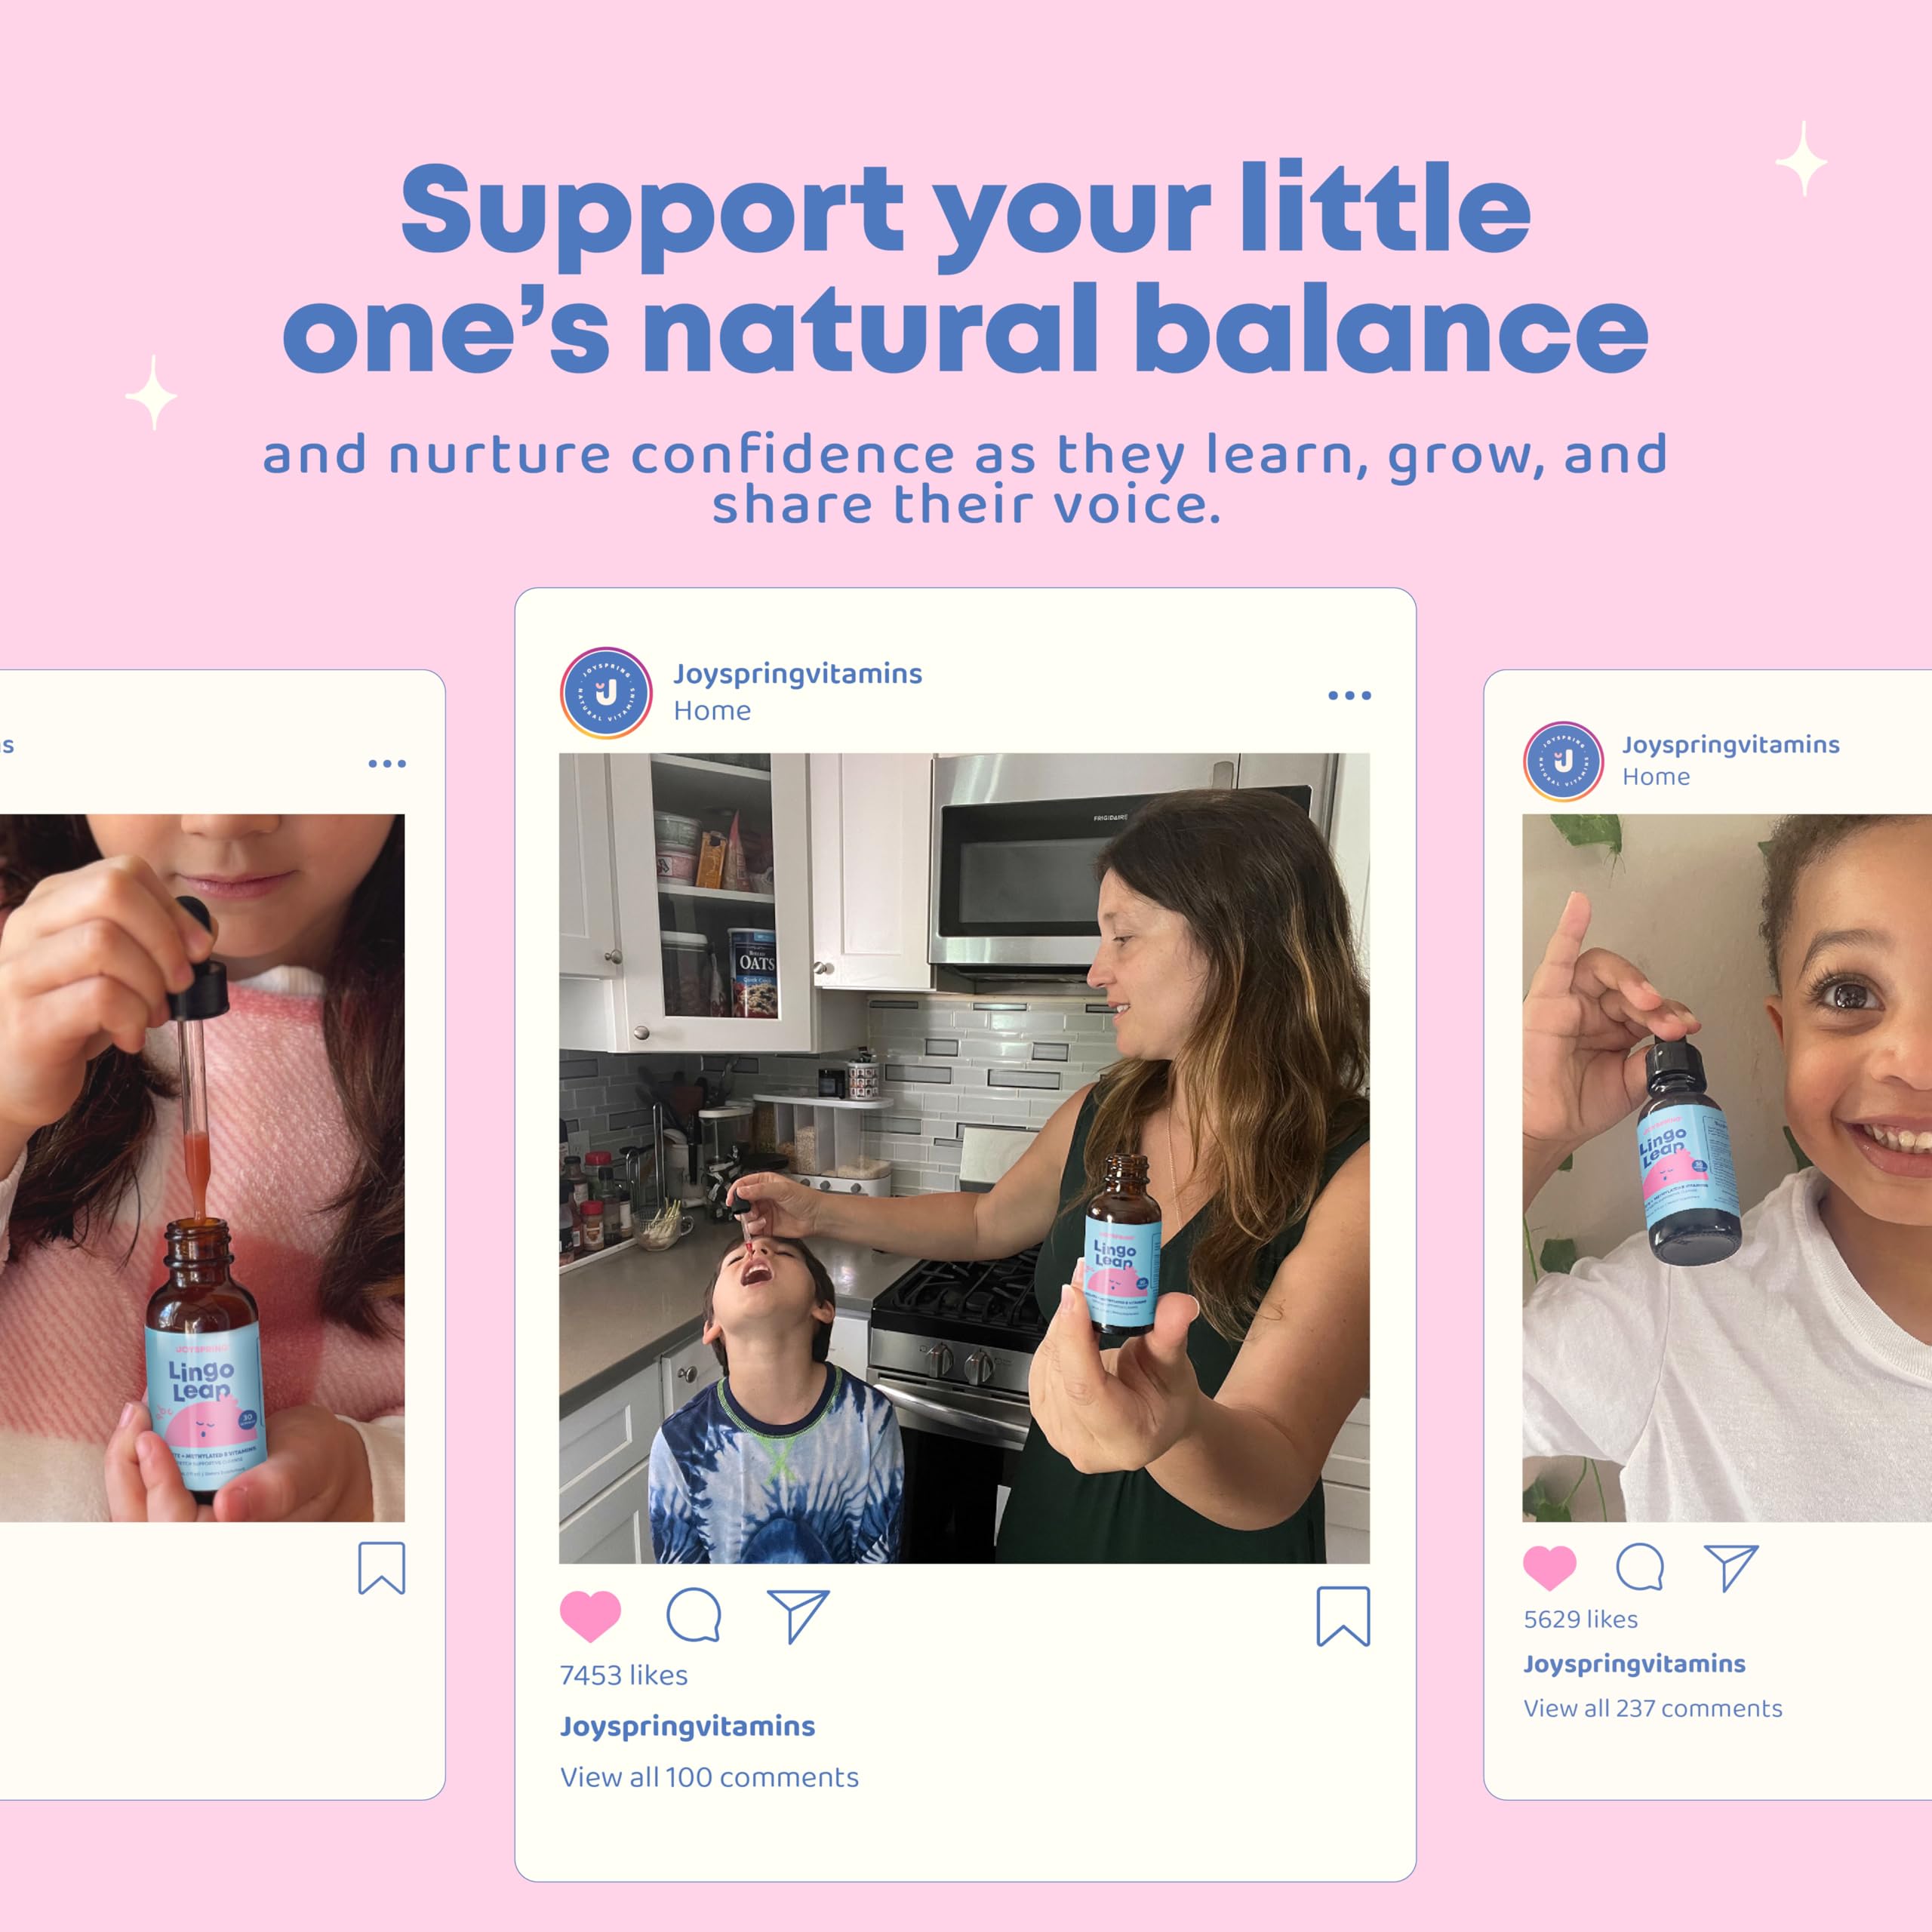
Task: Open the kitchen photo in center post
Action: pos(964,1158)
